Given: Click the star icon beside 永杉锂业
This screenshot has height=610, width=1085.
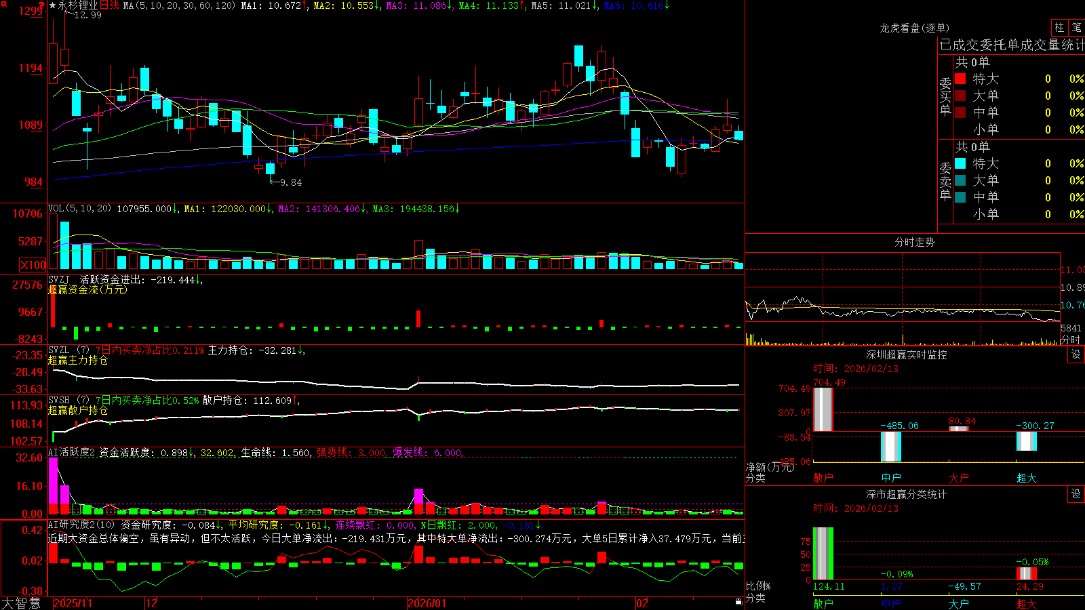Looking at the screenshot, I should (x=52, y=5).
